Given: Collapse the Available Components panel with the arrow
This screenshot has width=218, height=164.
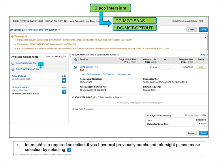Looking at the screenshot, I should coord(71,55).
